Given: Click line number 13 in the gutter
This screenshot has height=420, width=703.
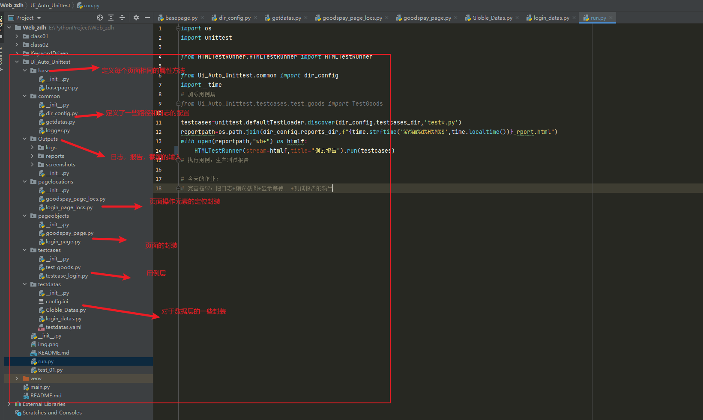Looking at the screenshot, I should coord(159,142).
